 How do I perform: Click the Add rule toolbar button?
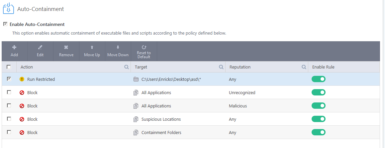pos(14,51)
